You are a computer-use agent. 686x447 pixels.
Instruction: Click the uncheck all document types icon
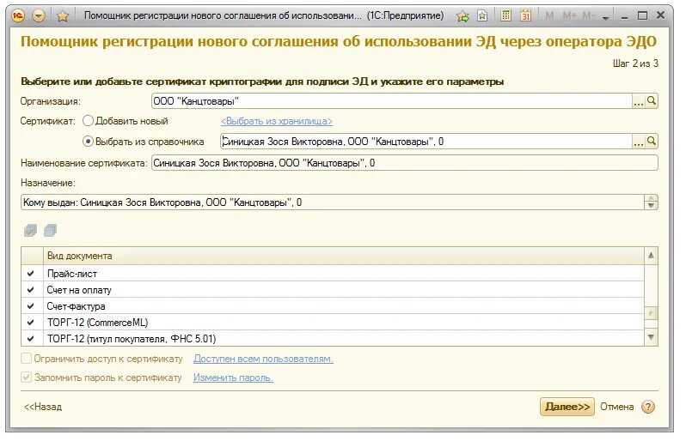(50, 230)
